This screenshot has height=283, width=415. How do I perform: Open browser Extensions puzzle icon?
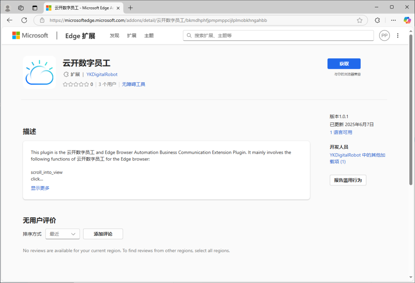(377, 20)
